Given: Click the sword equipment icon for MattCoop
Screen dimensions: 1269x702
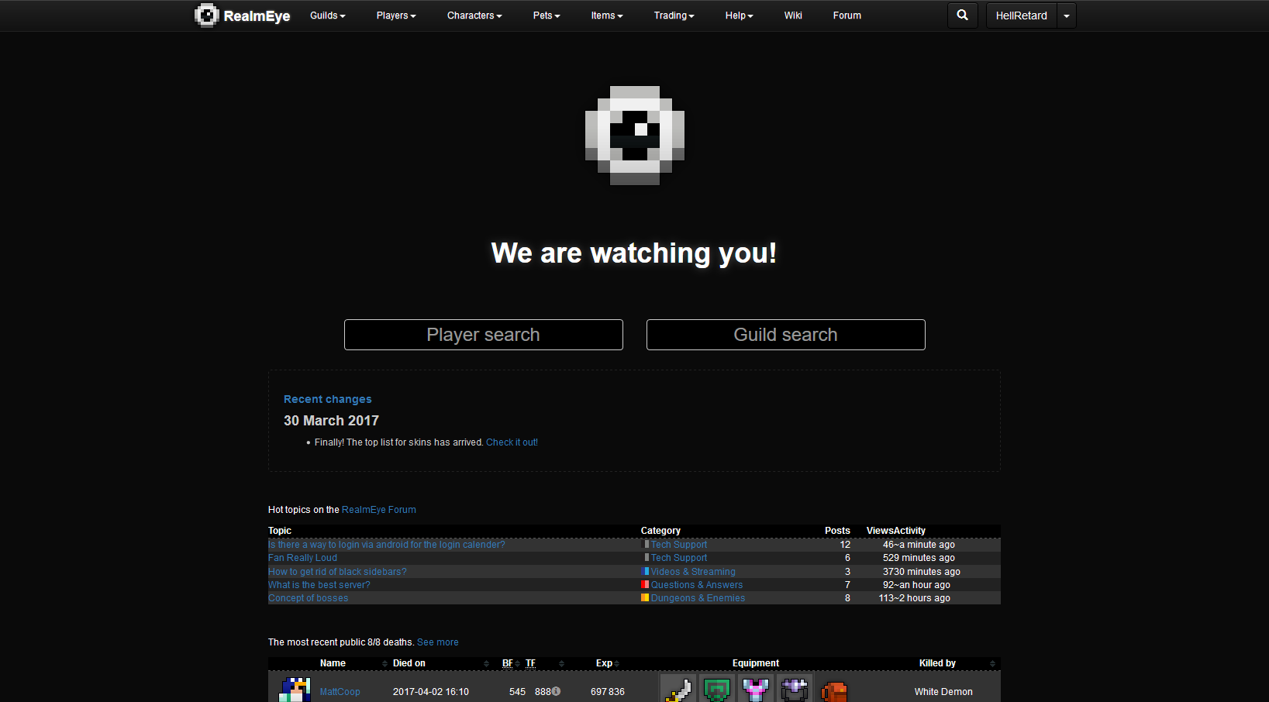Looking at the screenshot, I should pos(678,690).
